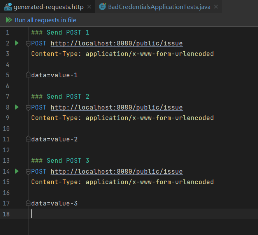Click line number 10 in the gutter

(x=6, y=129)
